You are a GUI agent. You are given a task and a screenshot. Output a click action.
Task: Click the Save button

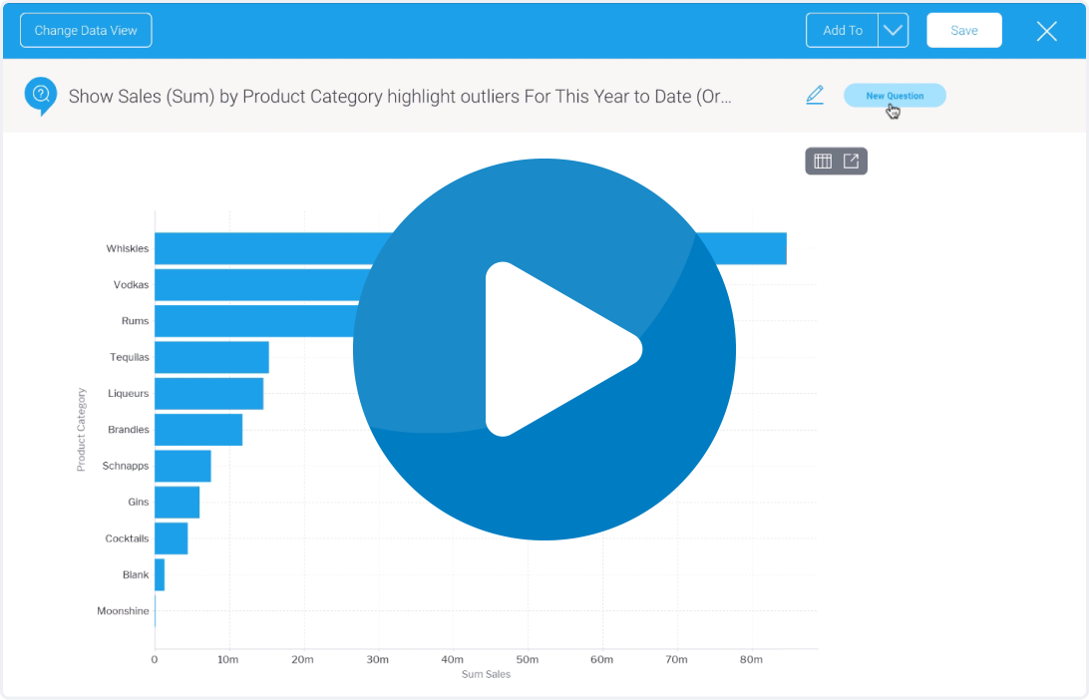tap(964, 31)
